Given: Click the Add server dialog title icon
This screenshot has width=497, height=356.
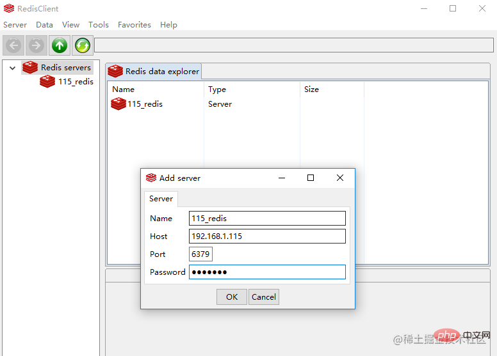Looking at the screenshot, I should 151,178.
